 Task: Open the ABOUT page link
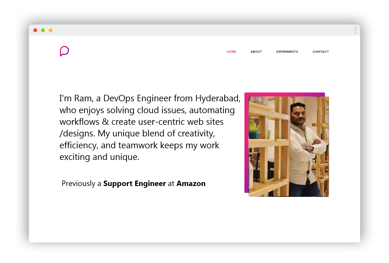coord(256,52)
